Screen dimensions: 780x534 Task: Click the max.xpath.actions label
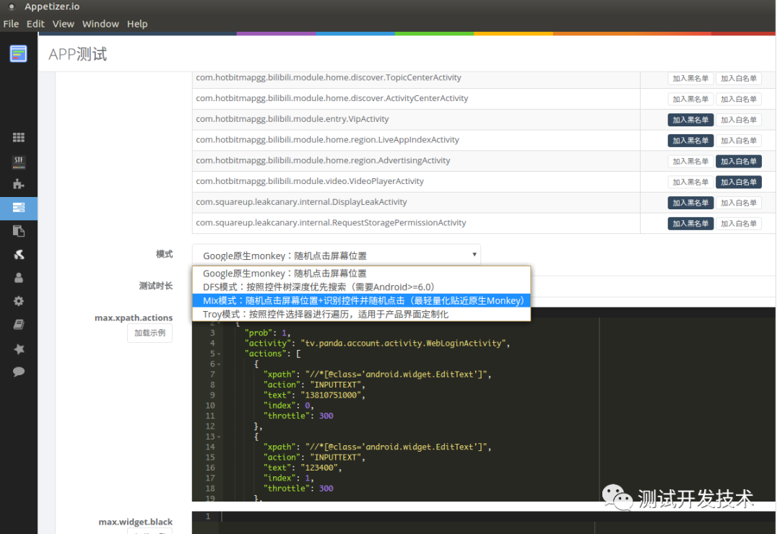pyautogui.click(x=134, y=318)
